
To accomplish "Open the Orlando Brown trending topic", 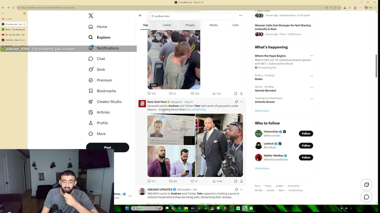I will coord(265,102).
